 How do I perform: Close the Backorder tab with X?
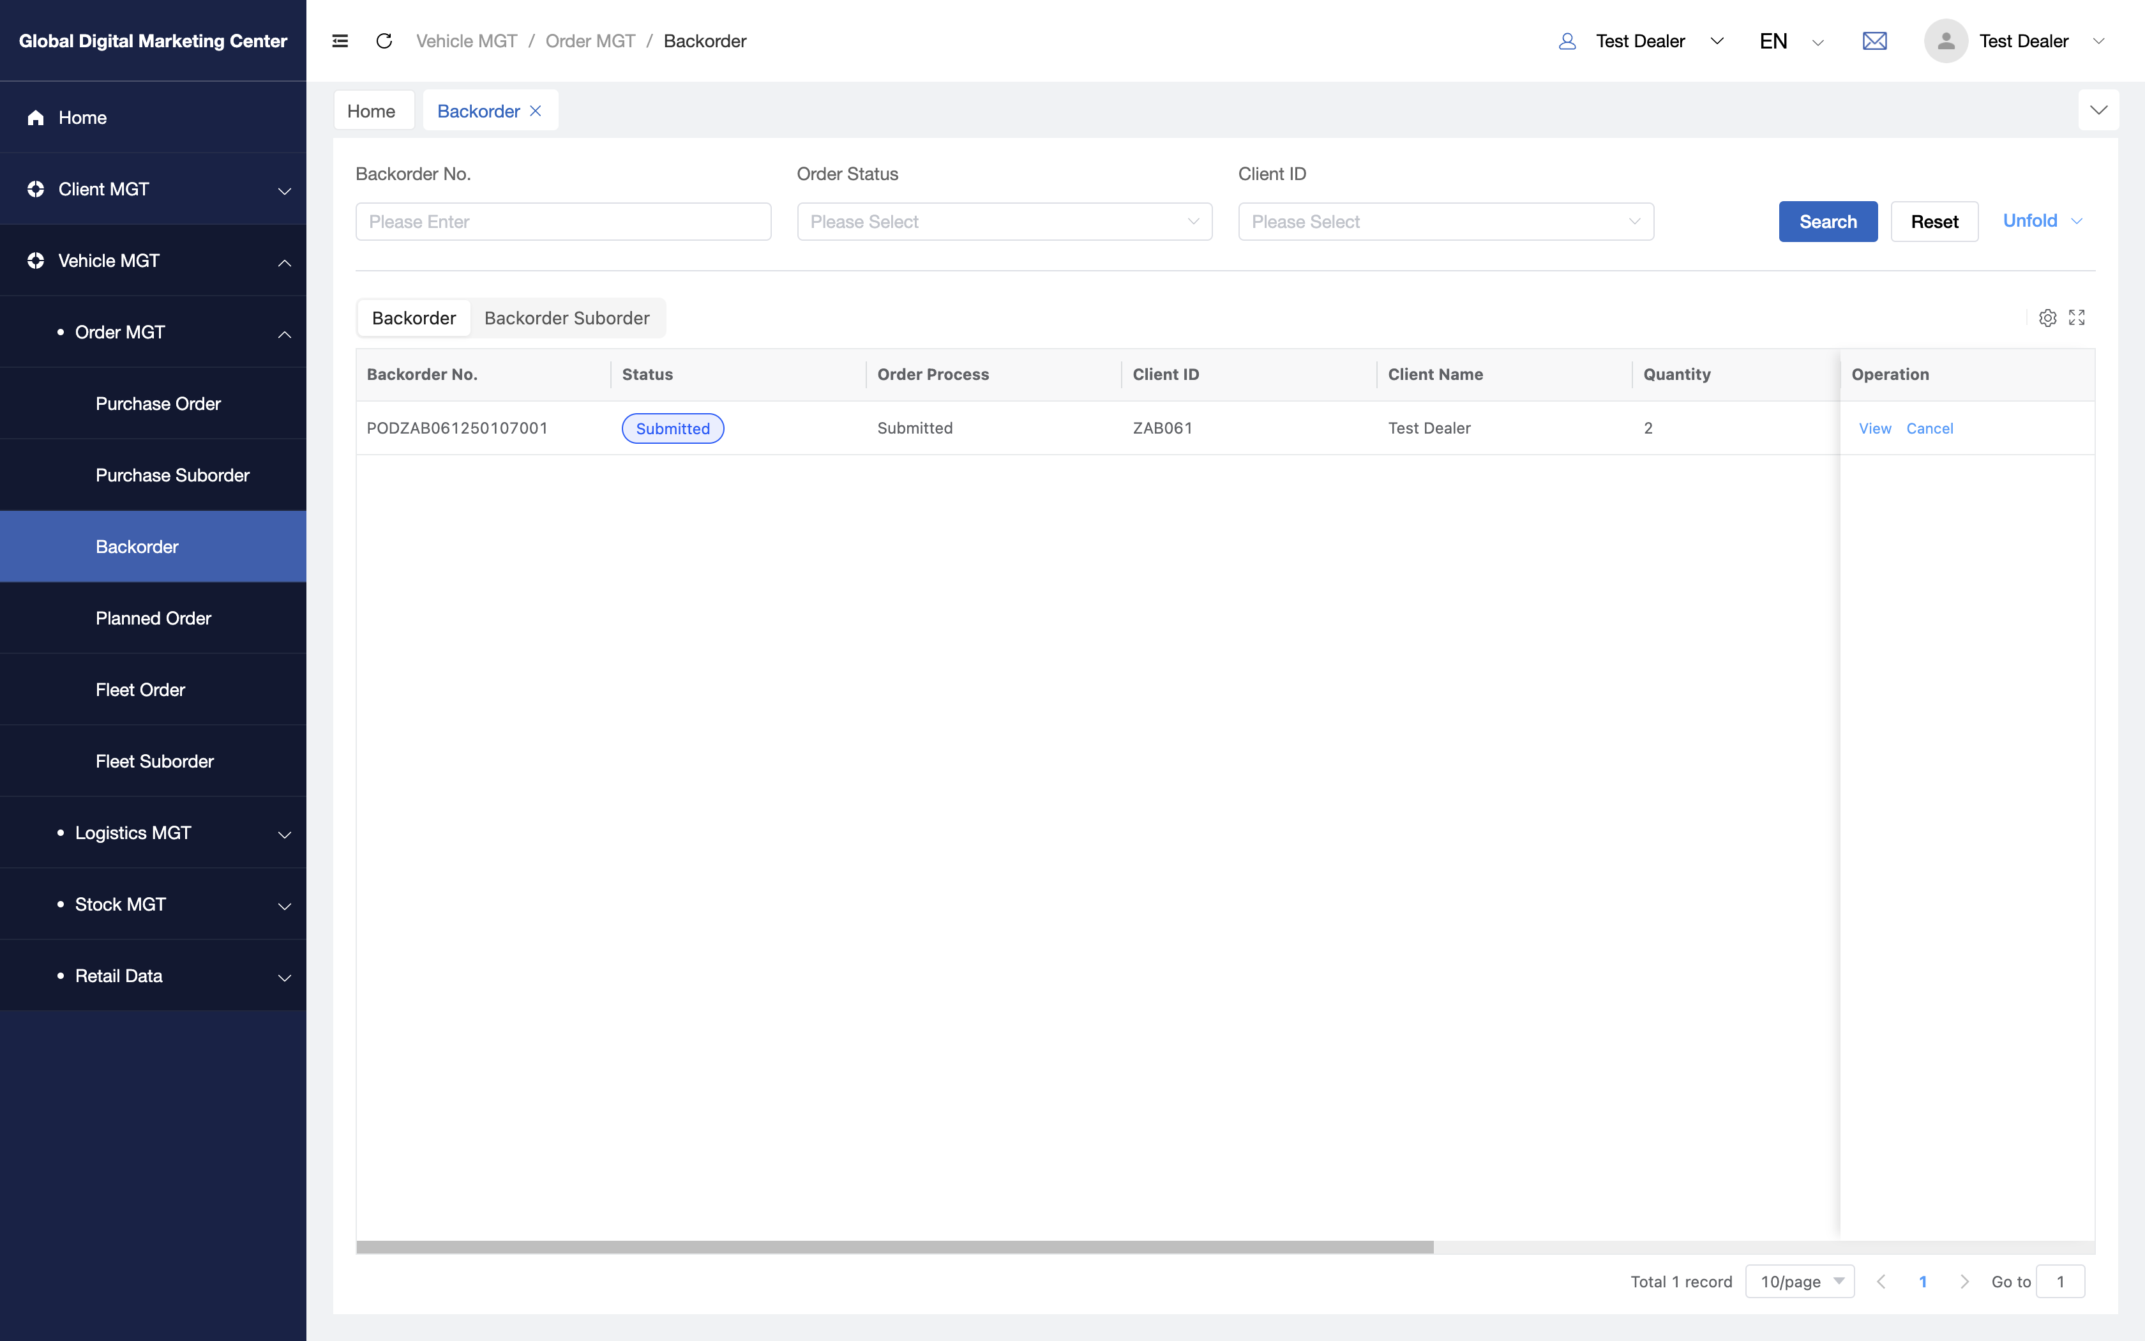(x=536, y=111)
